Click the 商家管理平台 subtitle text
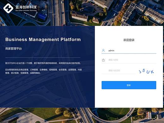Image resolution: width=164 pixels, height=123 pixels. (x=14, y=49)
